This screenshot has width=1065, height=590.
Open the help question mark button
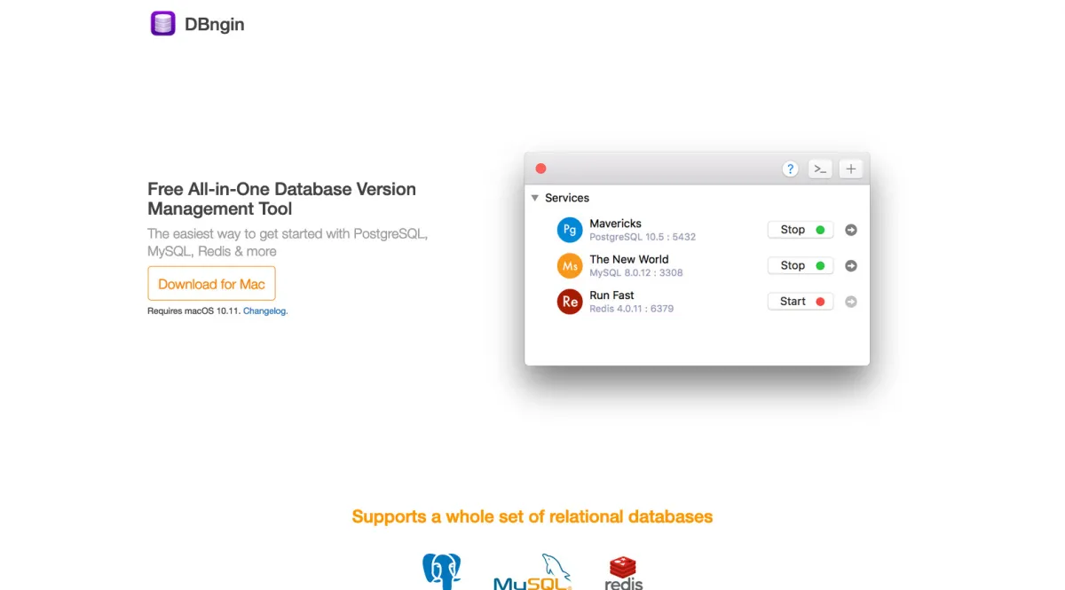[x=790, y=169]
